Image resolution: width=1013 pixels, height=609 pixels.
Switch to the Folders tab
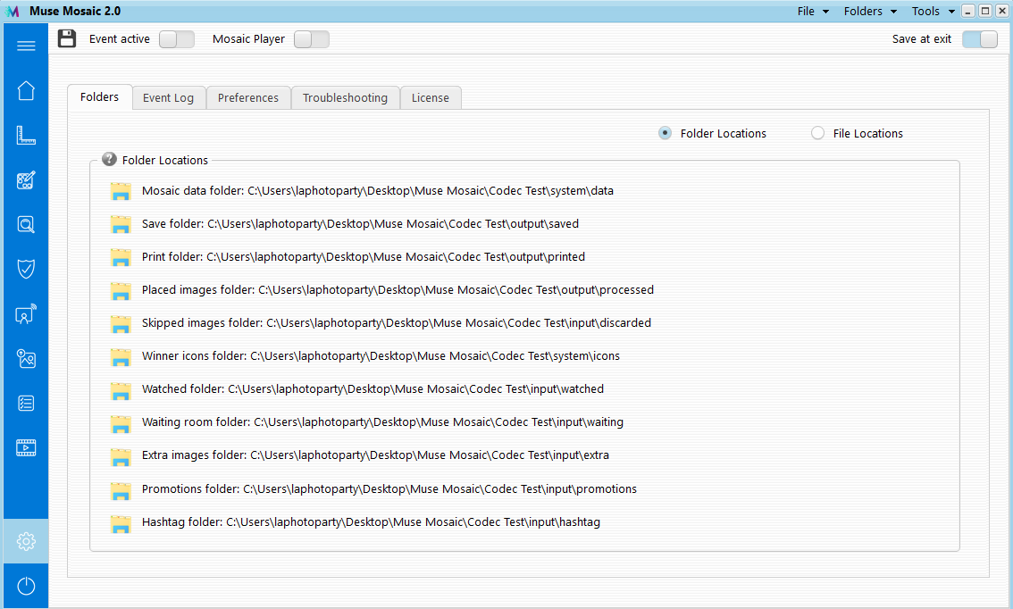[x=99, y=96]
